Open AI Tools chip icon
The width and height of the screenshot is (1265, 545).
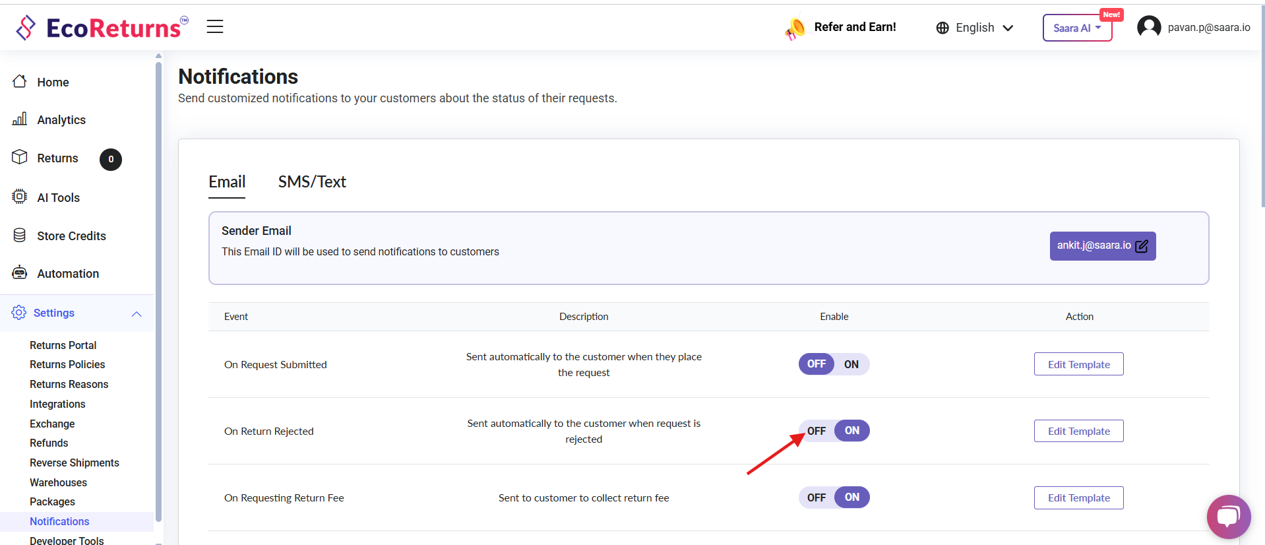pos(20,197)
